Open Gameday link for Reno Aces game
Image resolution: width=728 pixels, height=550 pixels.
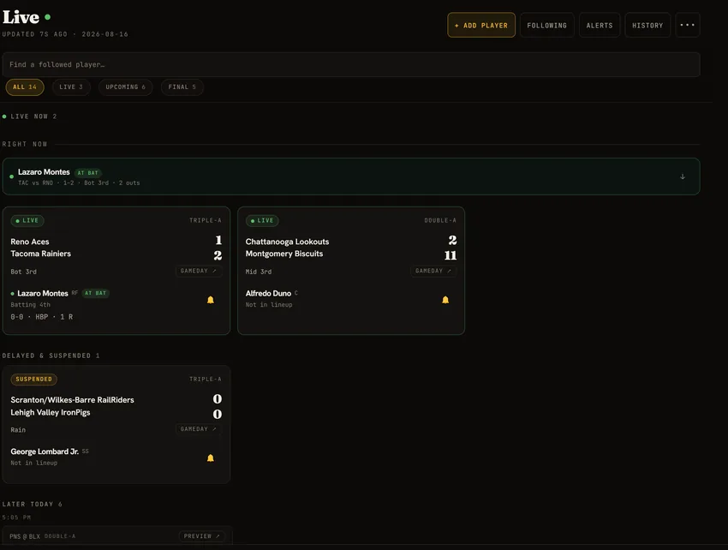[198, 271]
